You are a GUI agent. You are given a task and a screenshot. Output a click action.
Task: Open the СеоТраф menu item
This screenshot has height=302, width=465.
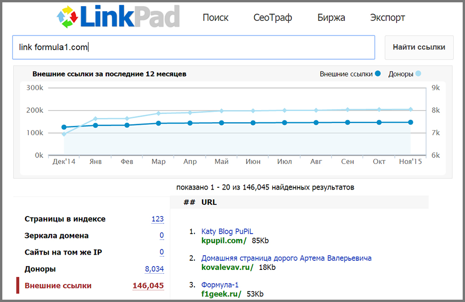[x=272, y=18]
